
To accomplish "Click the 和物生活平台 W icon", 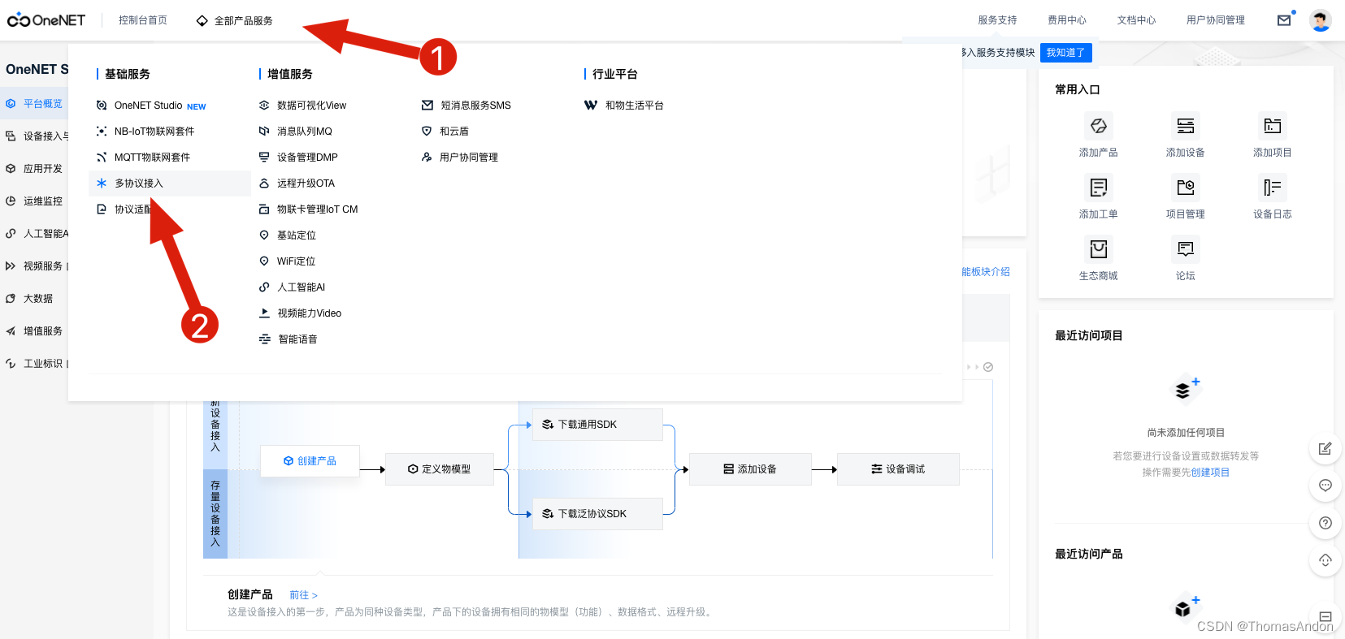I will tap(591, 106).
